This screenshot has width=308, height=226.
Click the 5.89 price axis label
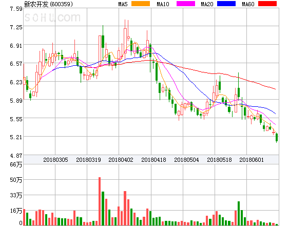pos(16,101)
